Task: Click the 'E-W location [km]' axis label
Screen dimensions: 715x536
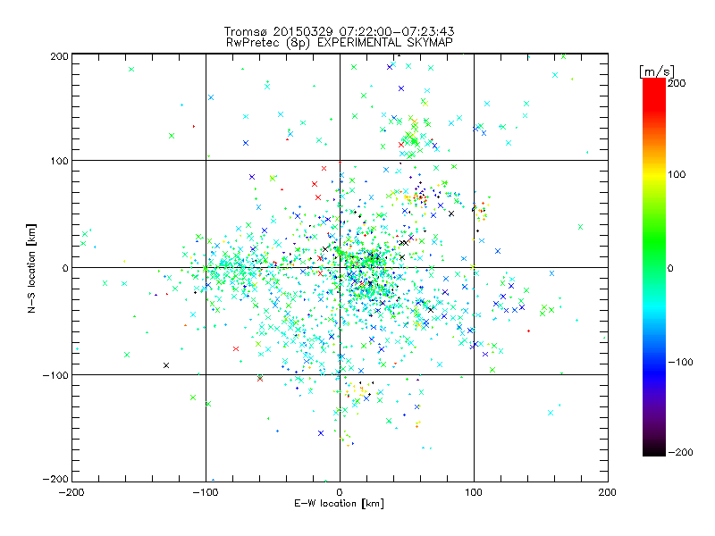Action: click(339, 504)
